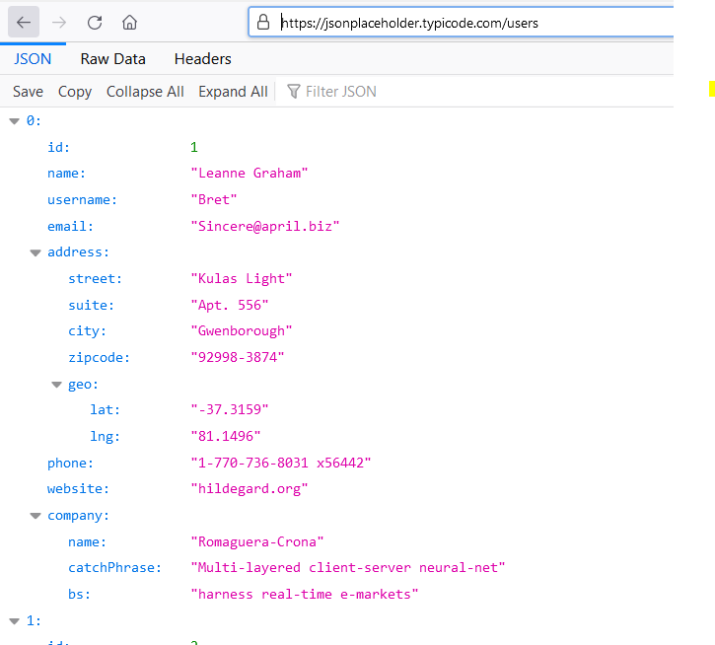
Task: Click the "website:" key label
Action: click(x=79, y=489)
